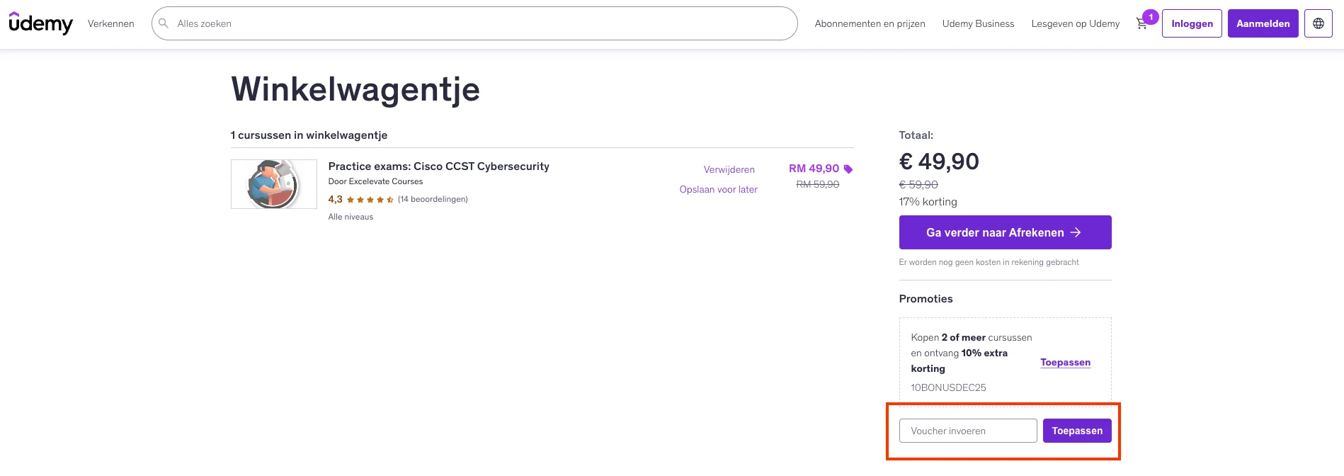Click the Cisco CCST course thumbnail
This screenshot has height=476, width=1344.
[x=273, y=183]
